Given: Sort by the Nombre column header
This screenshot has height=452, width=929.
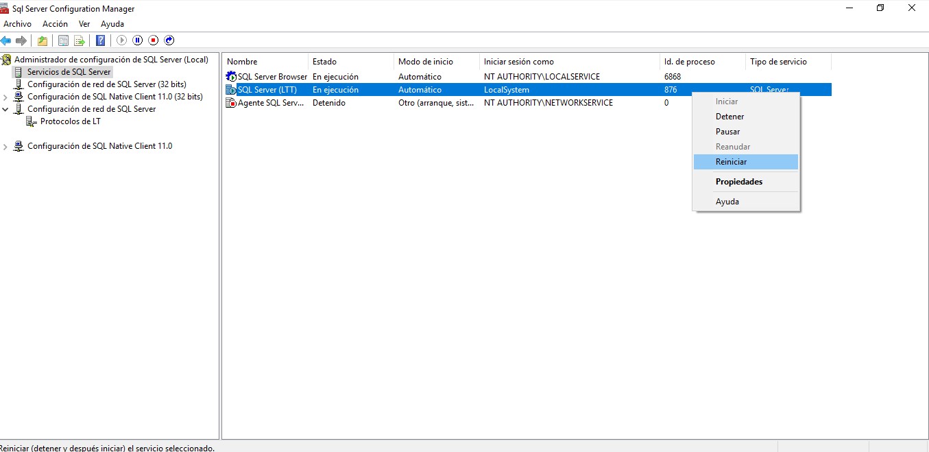Looking at the screenshot, I should (x=265, y=62).
